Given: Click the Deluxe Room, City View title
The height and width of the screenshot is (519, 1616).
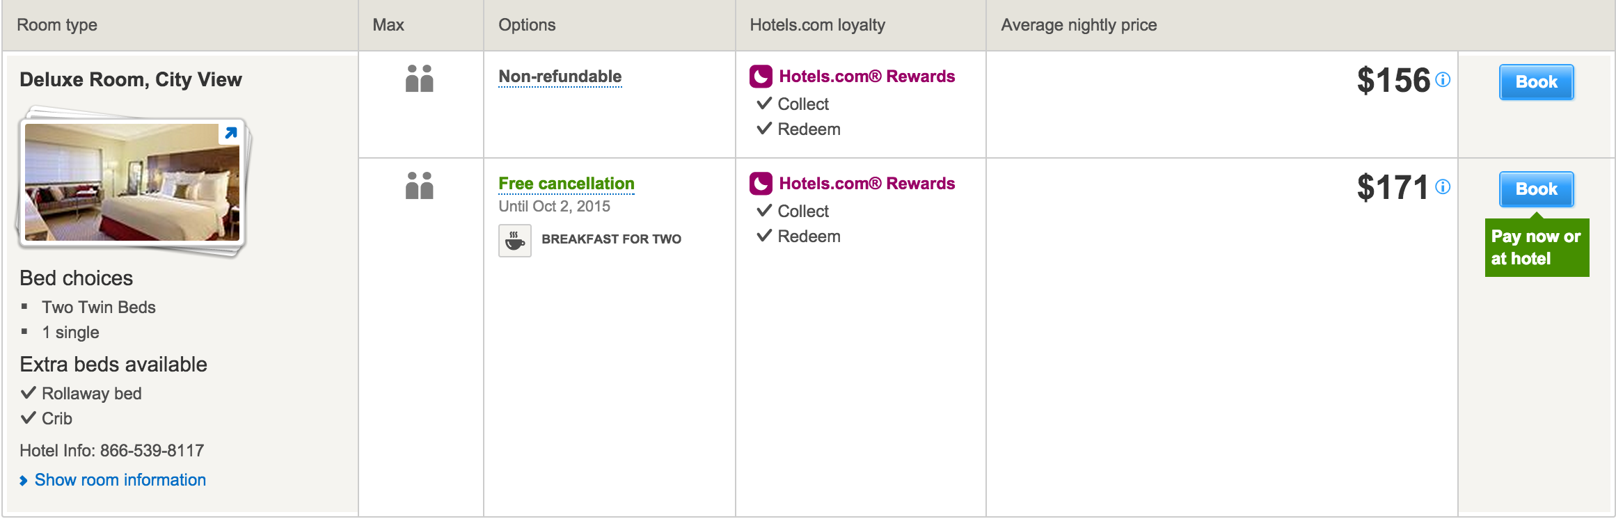Looking at the screenshot, I should pos(131,80).
